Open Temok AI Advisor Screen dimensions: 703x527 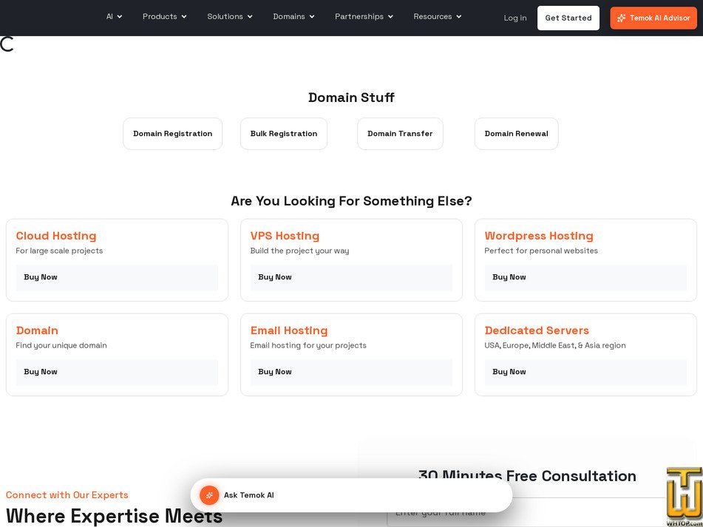[x=653, y=18]
